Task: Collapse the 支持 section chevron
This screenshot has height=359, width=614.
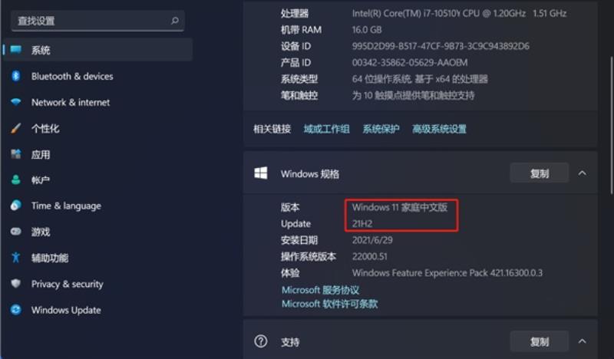Action: point(583,341)
